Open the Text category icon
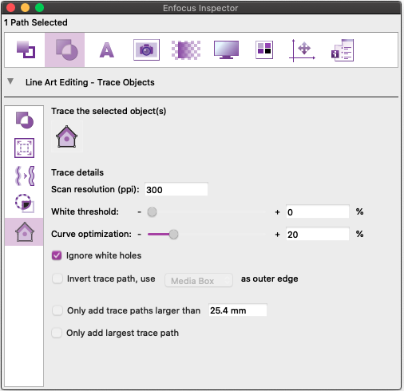 (x=107, y=50)
